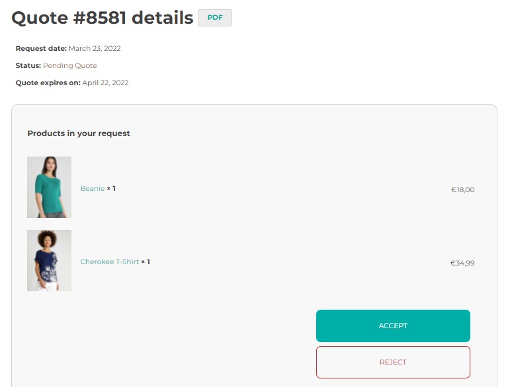The width and height of the screenshot is (510, 387).
Task: Click the Beanie quantity × 1
Action: pos(111,188)
